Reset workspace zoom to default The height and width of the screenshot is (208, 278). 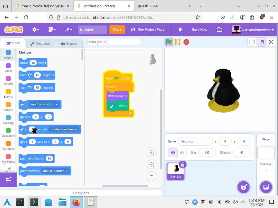(151, 176)
